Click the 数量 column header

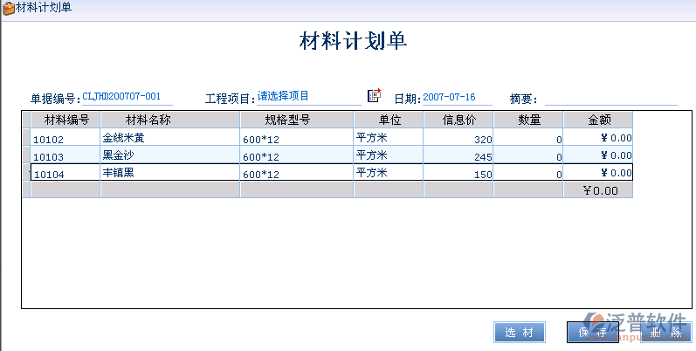point(528,120)
